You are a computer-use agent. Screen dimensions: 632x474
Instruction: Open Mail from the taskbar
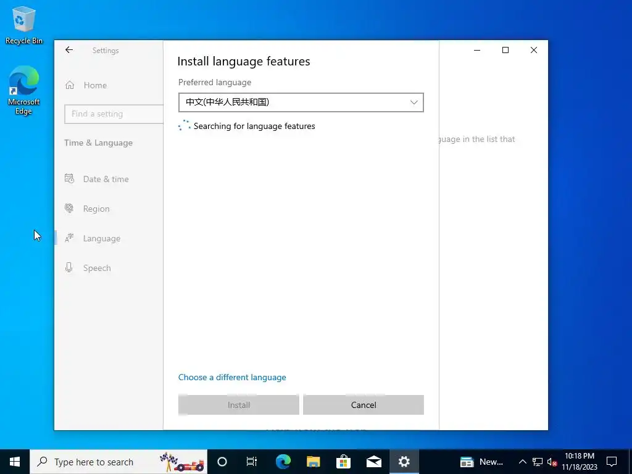(373, 462)
